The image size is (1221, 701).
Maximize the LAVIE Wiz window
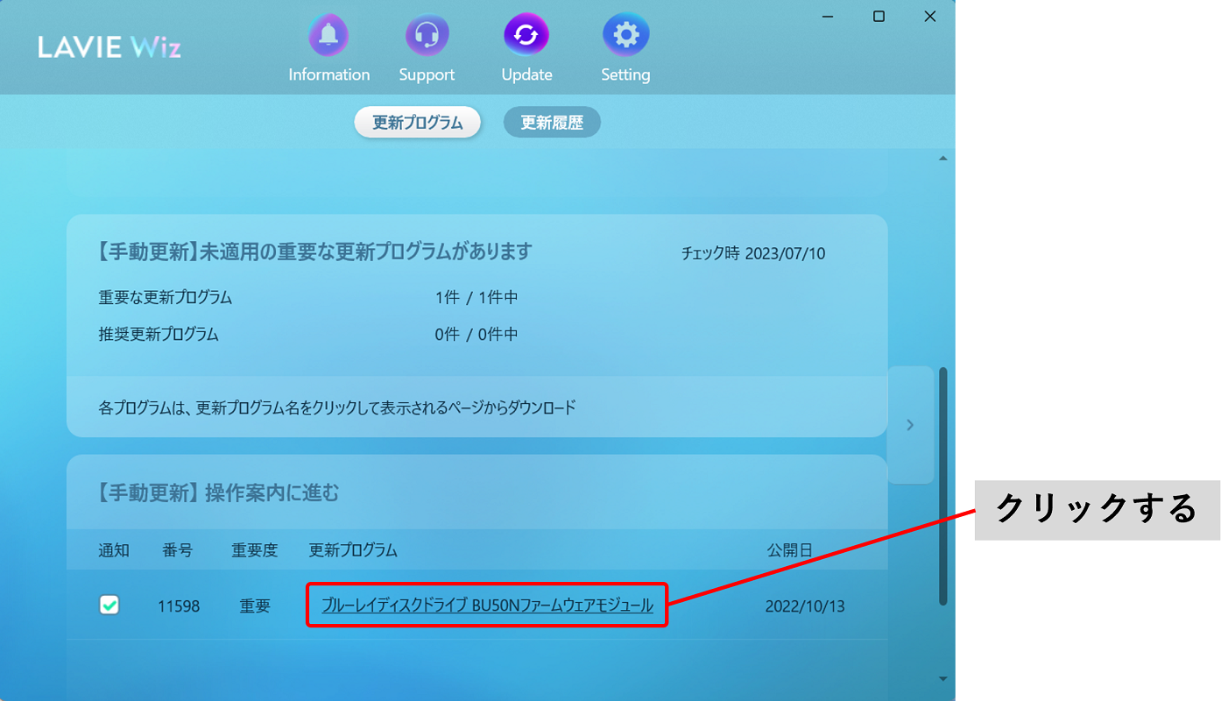(x=879, y=17)
